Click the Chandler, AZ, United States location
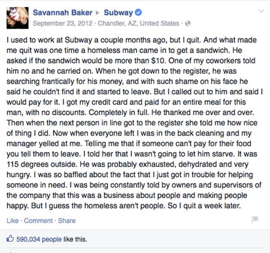 click(x=138, y=23)
